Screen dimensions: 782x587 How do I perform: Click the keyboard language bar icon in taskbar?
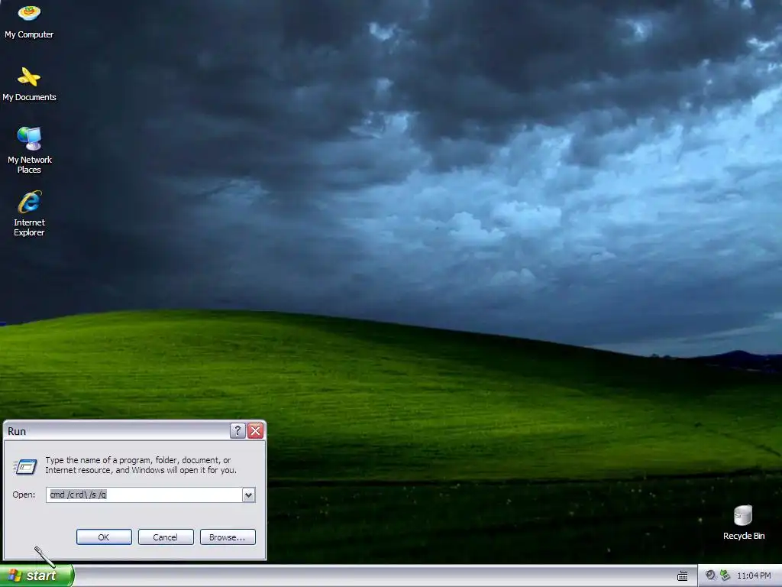(682, 576)
